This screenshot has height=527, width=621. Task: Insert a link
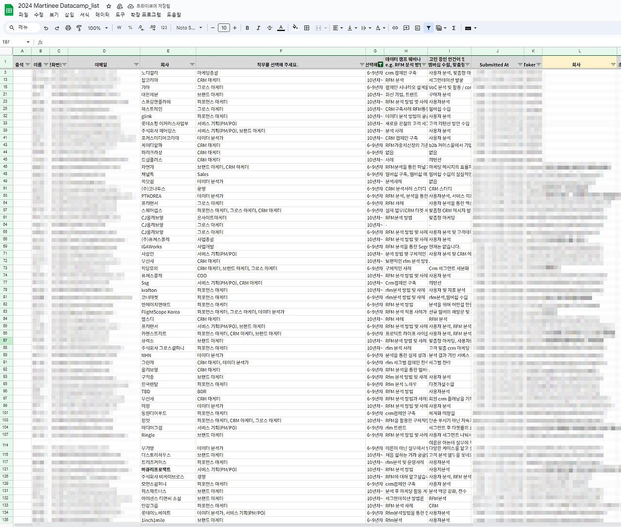(x=395, y=28)
